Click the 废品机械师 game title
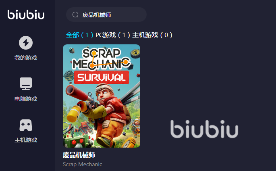The width and height of the screenshot is (276, 171). (x=79, y=155)
